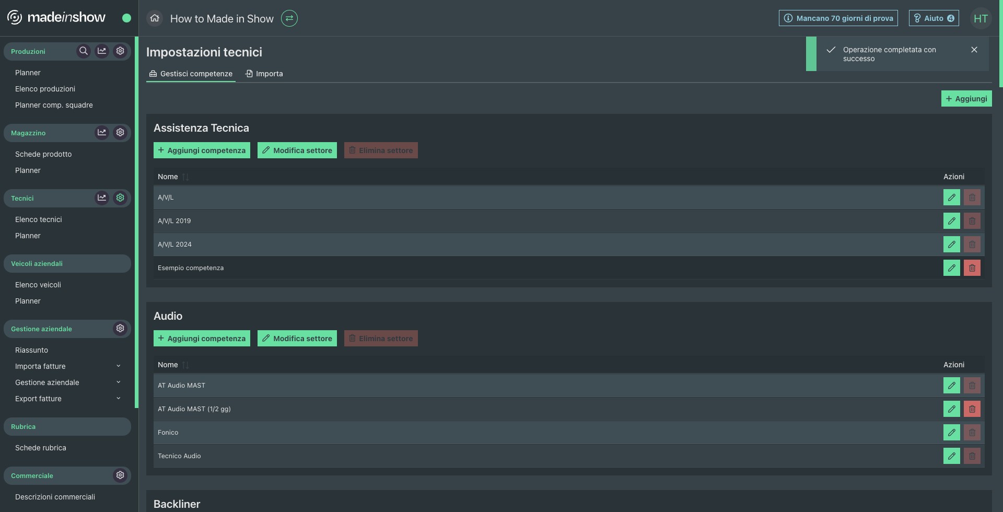Expand Gestione aziendale submenu item
The height and width of the screenshot is (512, 1003).
(x=119, y=382)
